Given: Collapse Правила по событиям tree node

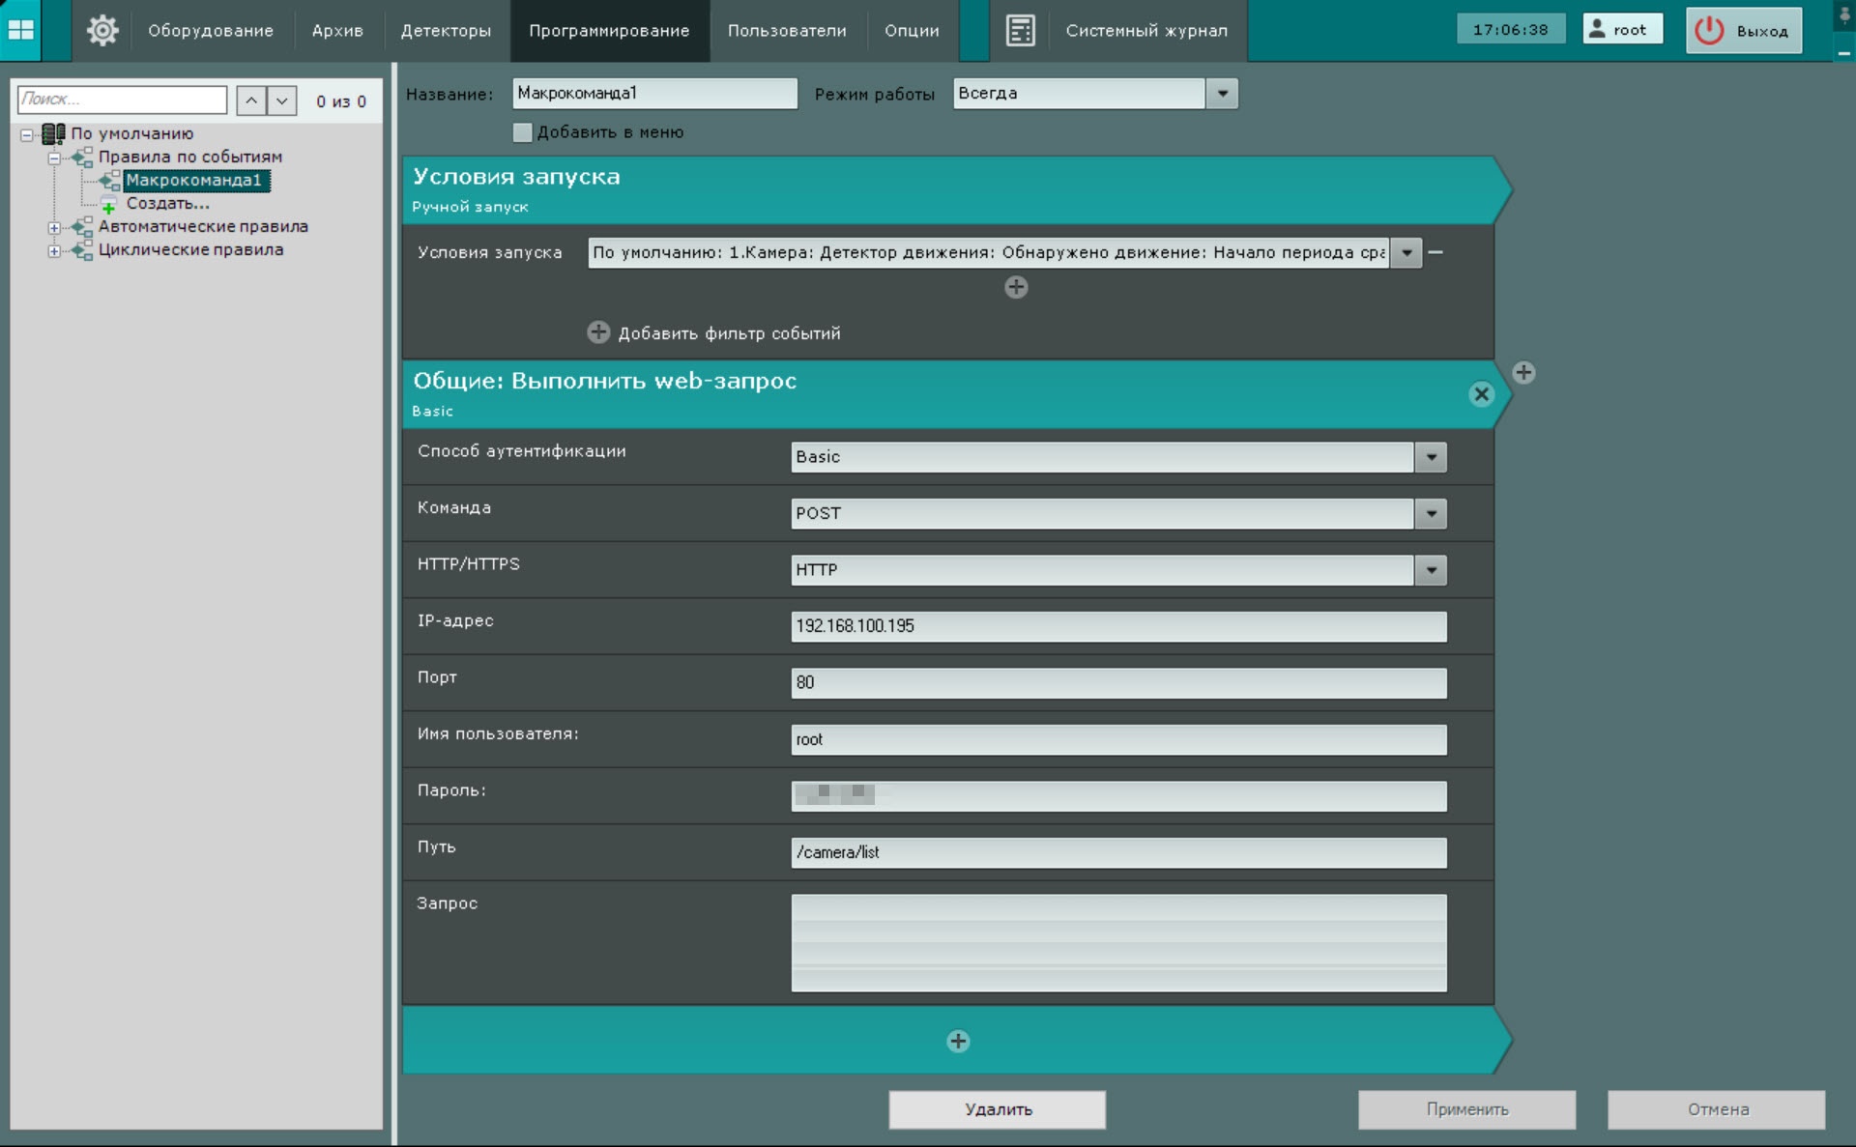Looking at the screenshot, I should (x=54, y=158).
